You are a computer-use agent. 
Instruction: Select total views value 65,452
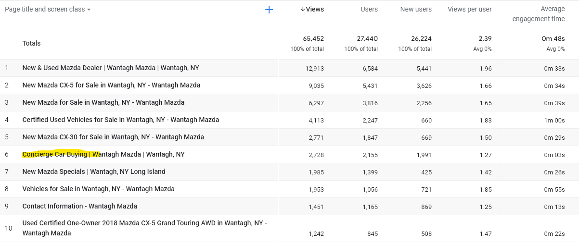[x=313, y=38]
